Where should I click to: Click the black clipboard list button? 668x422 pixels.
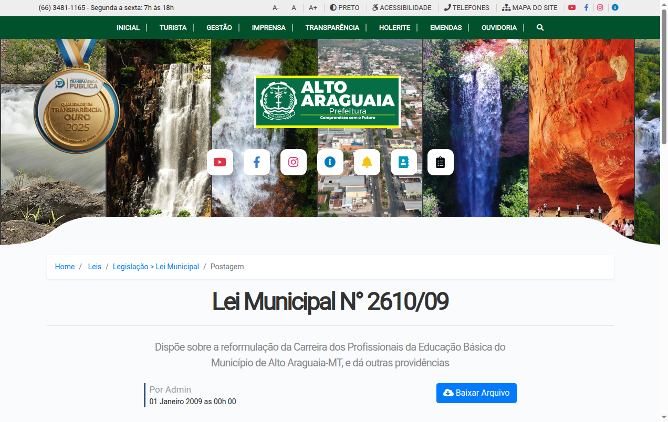(441, 162)
